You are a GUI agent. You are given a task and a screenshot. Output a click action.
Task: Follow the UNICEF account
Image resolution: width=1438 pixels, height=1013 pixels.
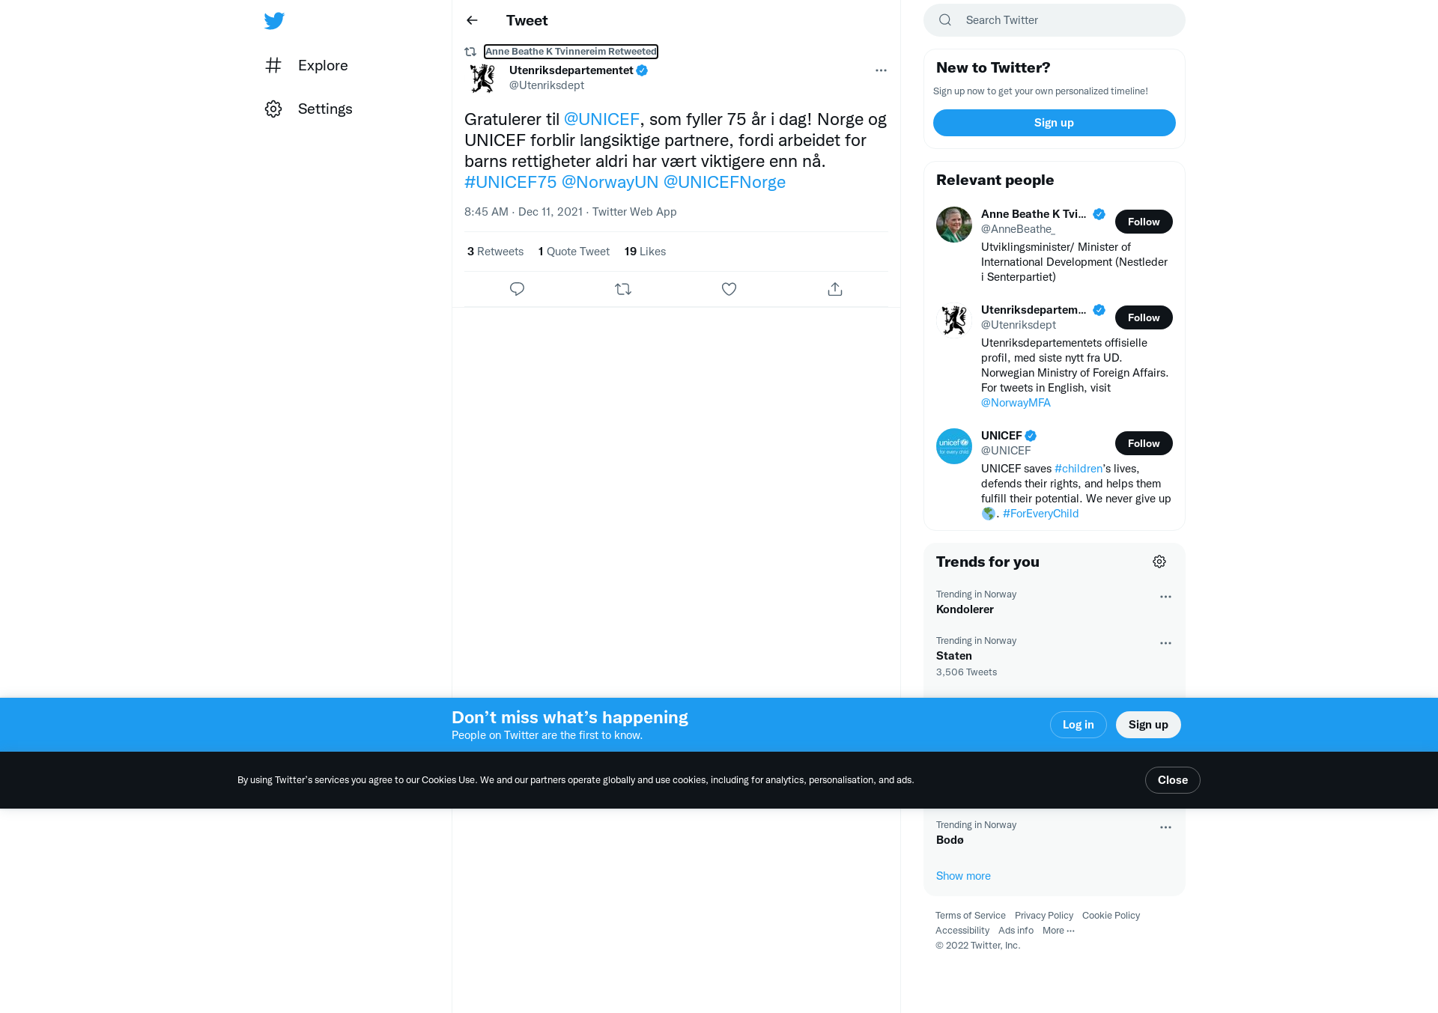click(1144, 443)
